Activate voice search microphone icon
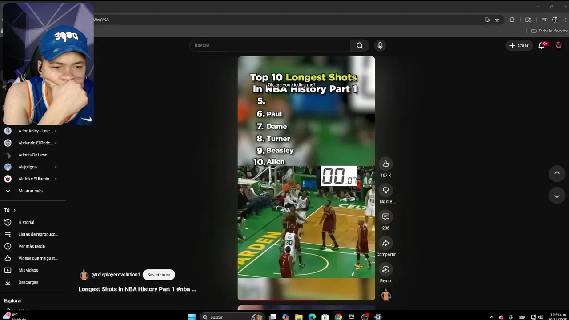The width and height of the screenshot is (569, 320). pos(380,45)
